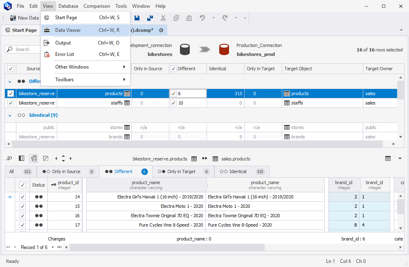Open the document tab list dropdown
The image size is (409, 267).
point(401,30)
